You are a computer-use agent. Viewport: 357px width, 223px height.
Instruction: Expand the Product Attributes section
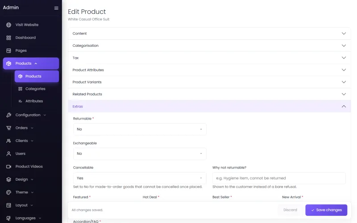[x=209, y=70]
